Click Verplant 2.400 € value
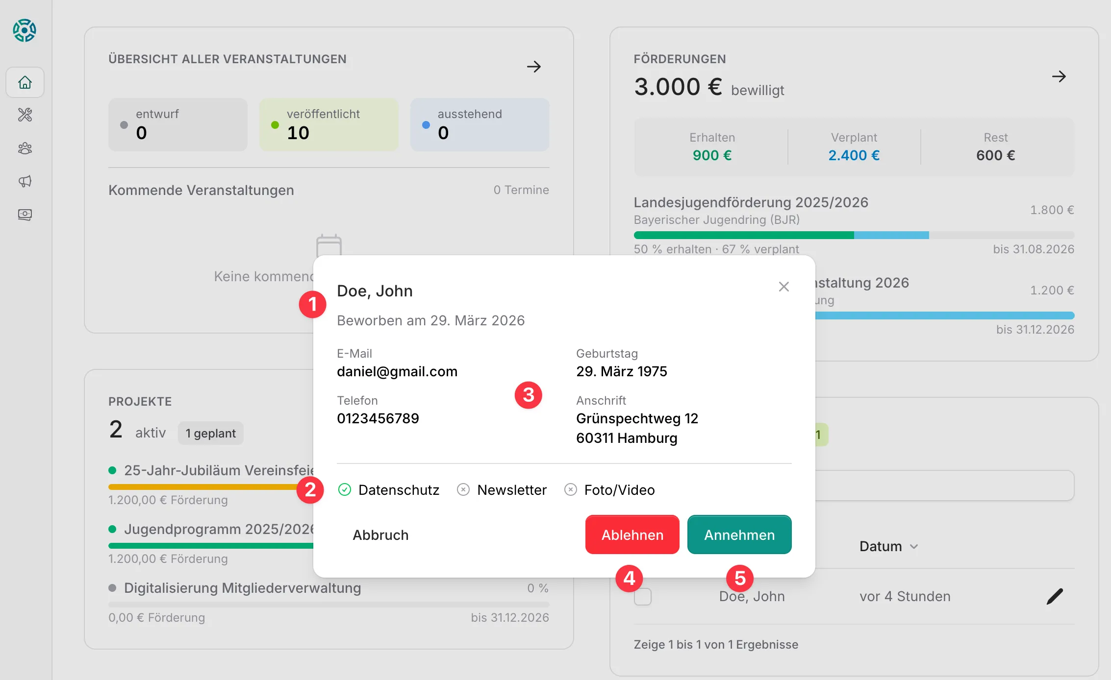Screen dimensions: 1111x680 point(854,155)
